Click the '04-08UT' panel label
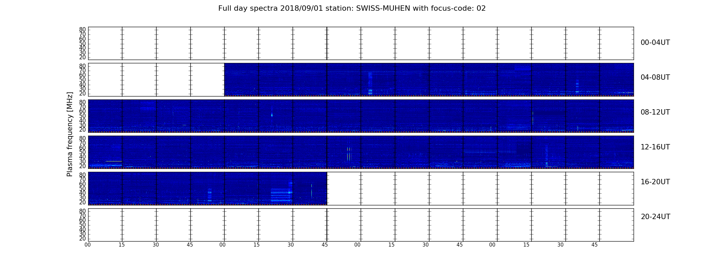The width and height of the screenshot is (704, 268). pos(655,77)
